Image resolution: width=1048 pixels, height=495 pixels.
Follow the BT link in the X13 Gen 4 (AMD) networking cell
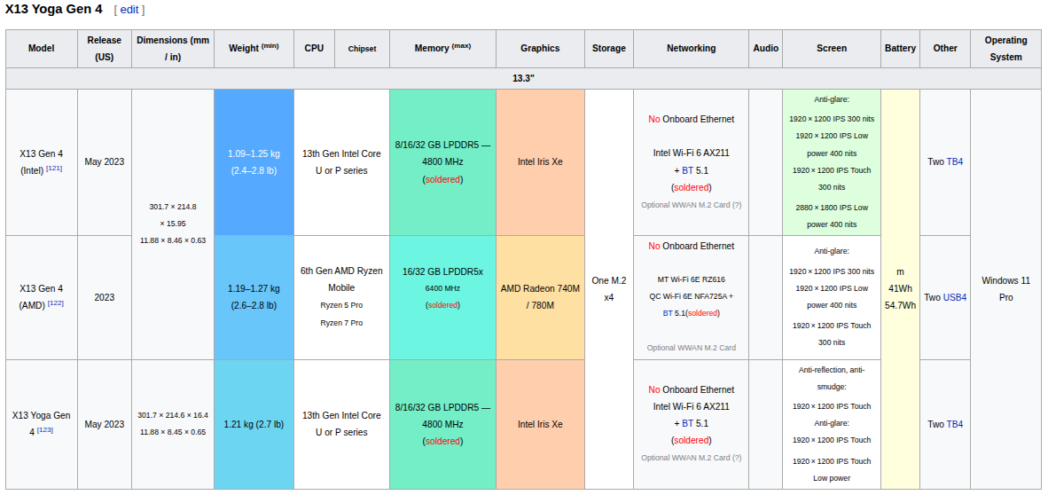(668, 313)
